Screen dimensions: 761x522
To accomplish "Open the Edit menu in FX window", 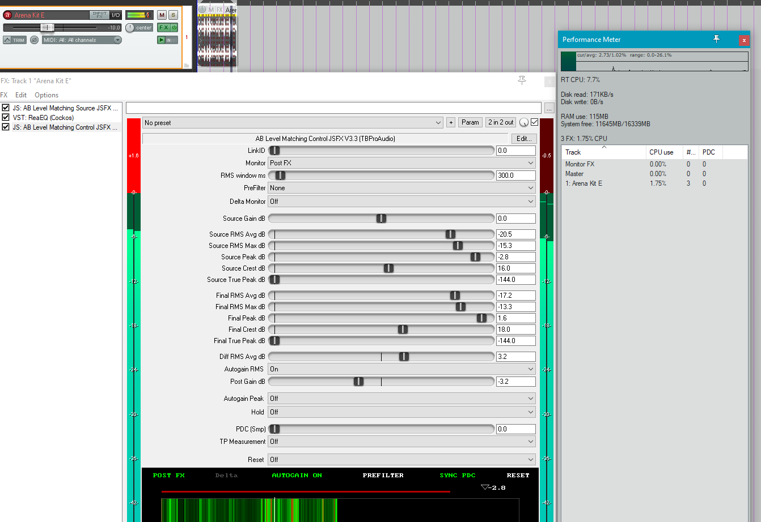I will pos(21,95).
